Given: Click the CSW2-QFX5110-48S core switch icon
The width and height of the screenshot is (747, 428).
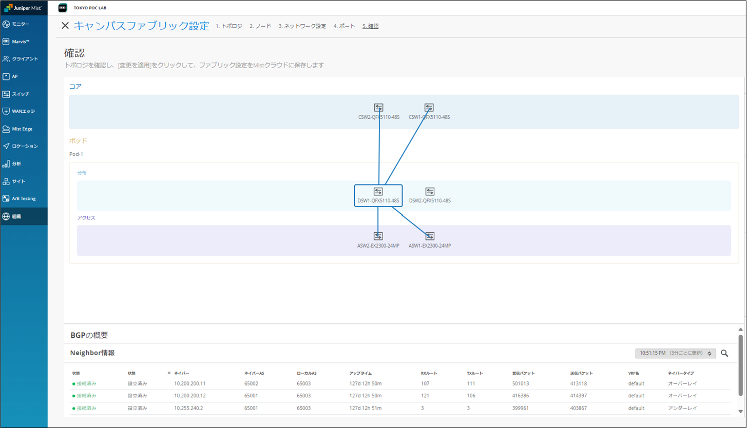Looking at the screenshot, I should [378, 108].
